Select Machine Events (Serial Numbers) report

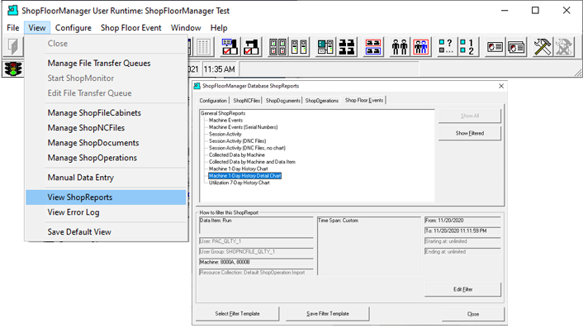coord(243,127)
